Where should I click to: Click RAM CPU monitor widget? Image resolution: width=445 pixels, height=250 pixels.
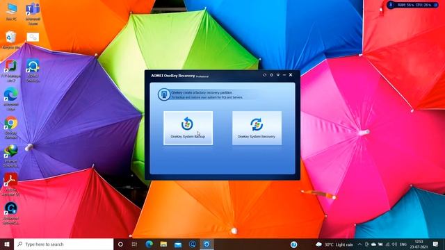tap(413, 5)
